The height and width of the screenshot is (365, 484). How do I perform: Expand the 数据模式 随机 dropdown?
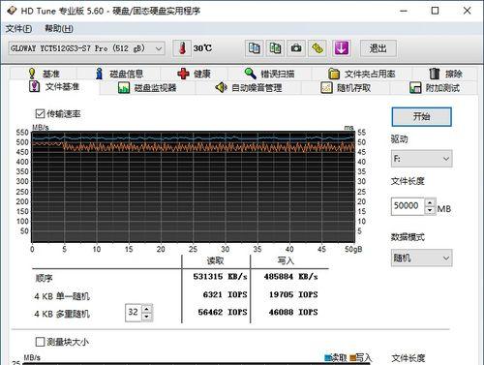(x=422, y=258)
